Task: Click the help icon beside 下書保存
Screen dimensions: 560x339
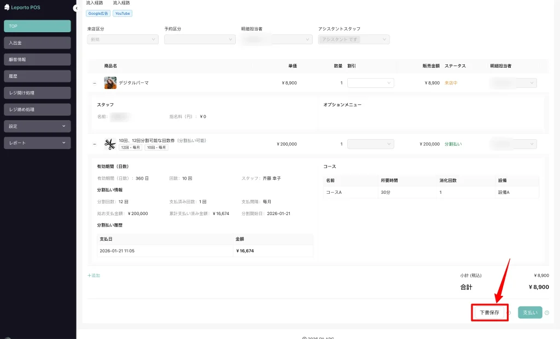Action: click(509, 313)
